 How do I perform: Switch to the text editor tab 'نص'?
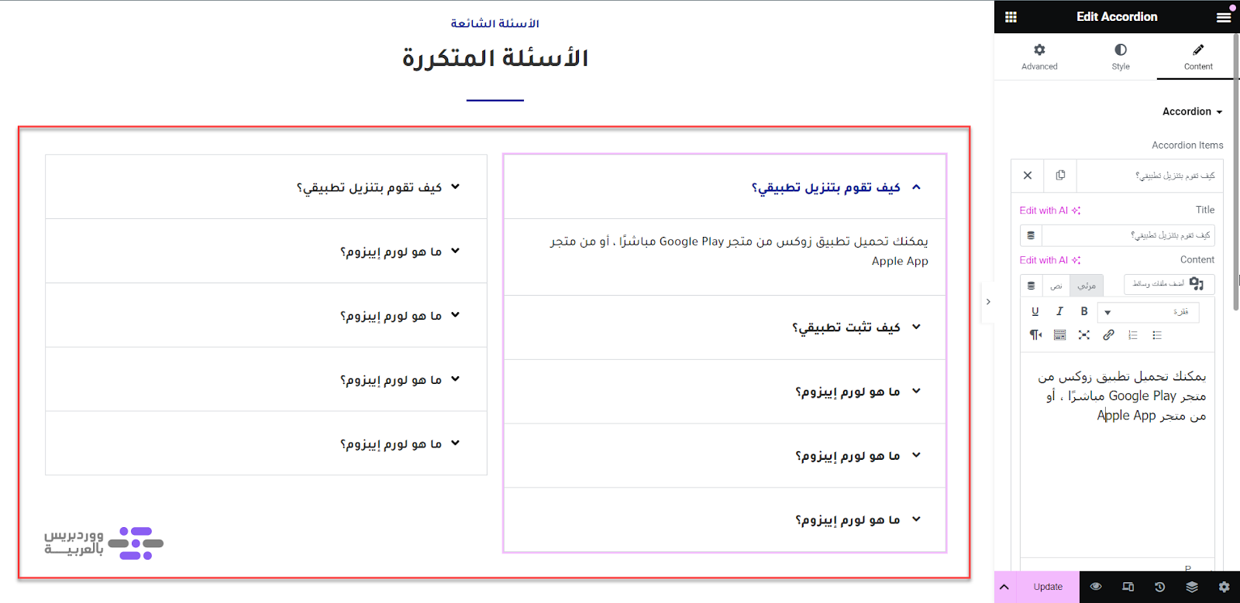[x=1056, y=286]
